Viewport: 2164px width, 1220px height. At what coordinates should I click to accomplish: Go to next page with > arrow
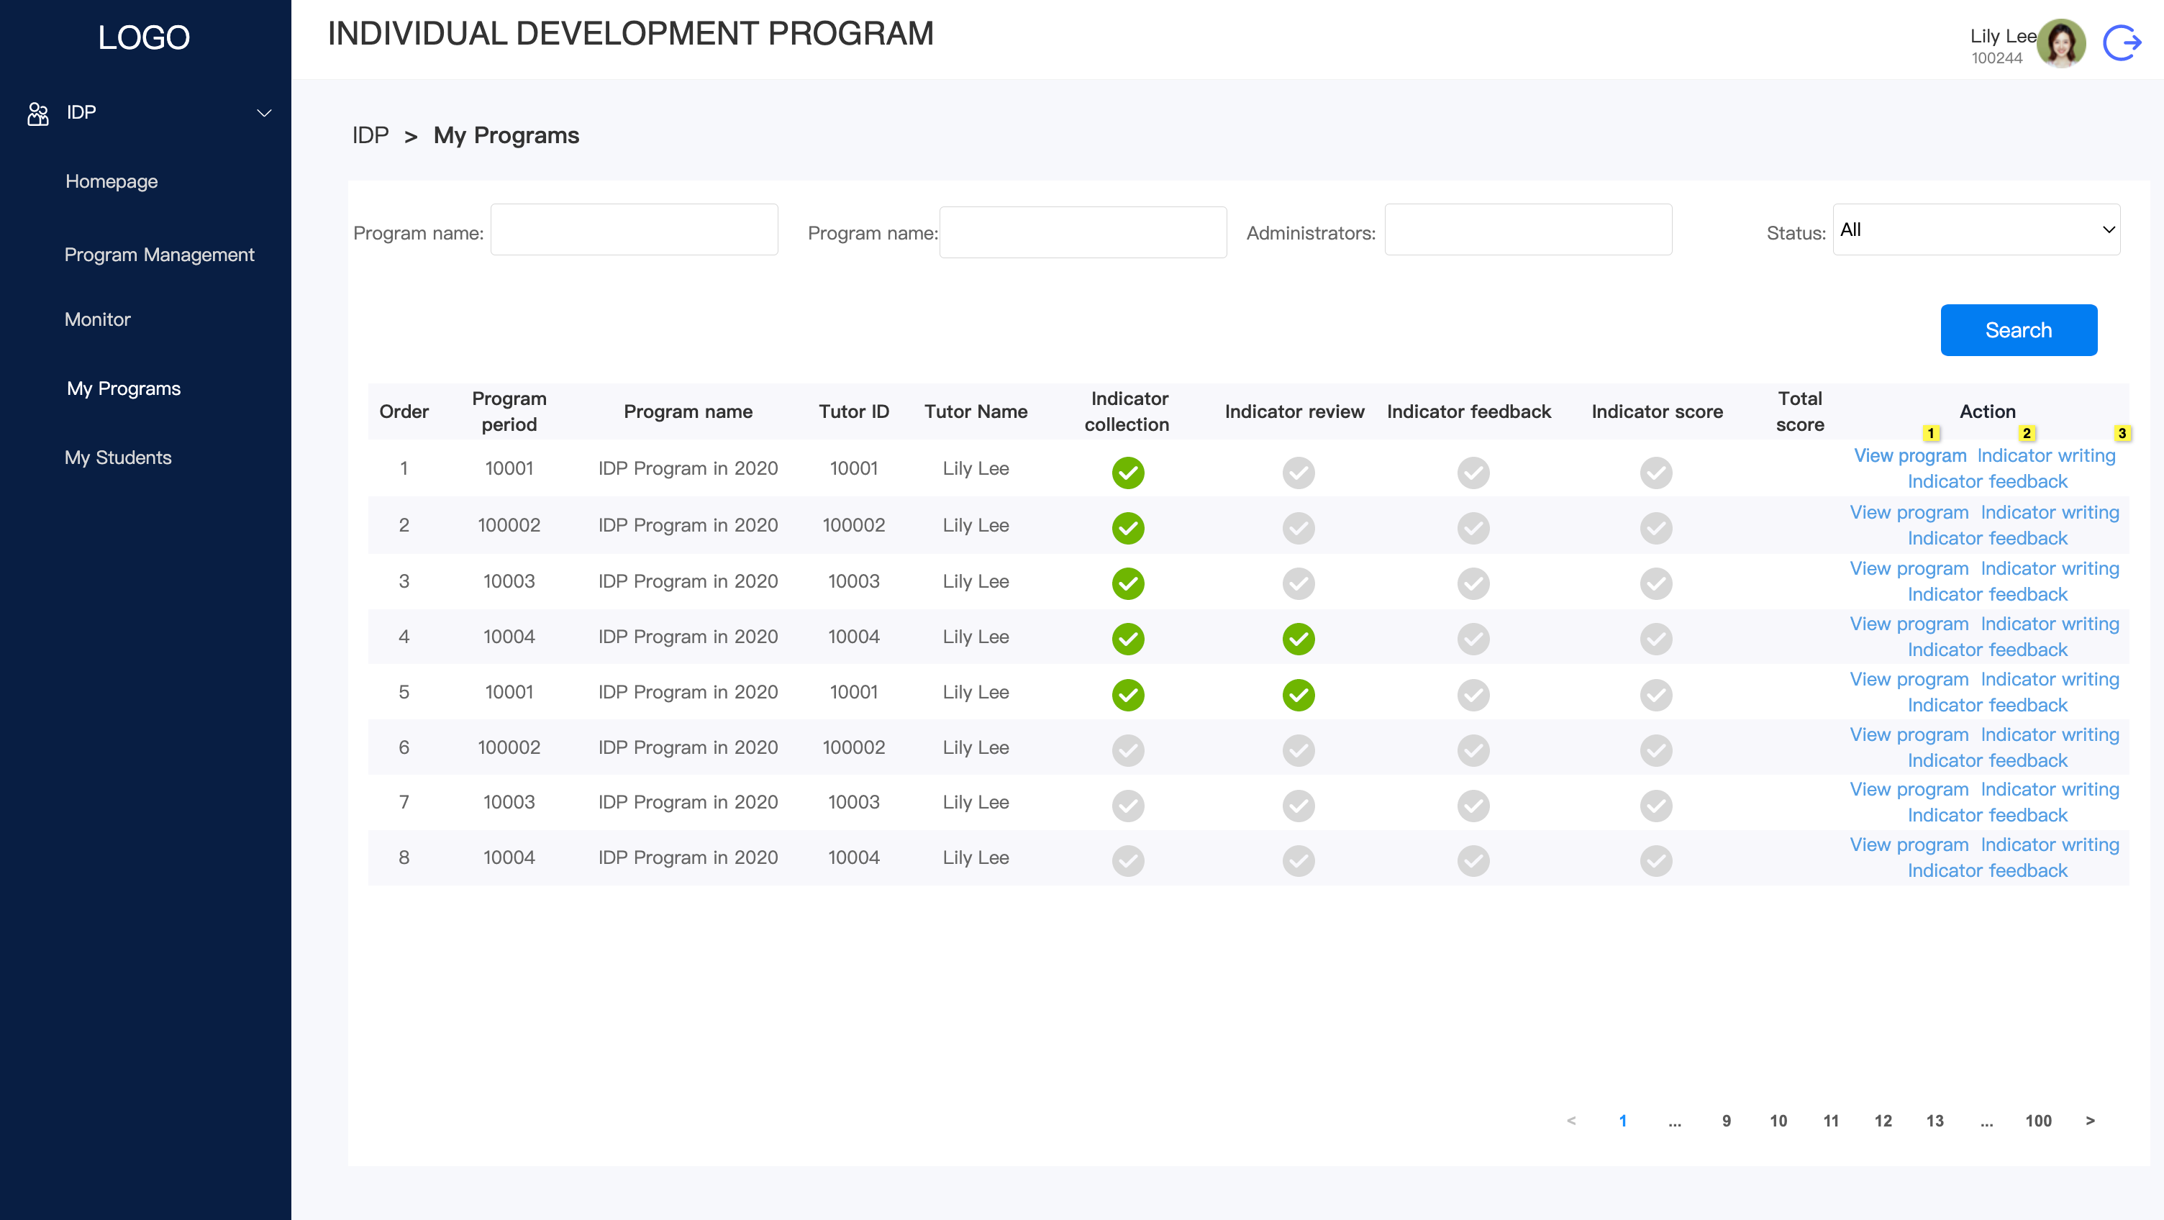point(2090,1121)
